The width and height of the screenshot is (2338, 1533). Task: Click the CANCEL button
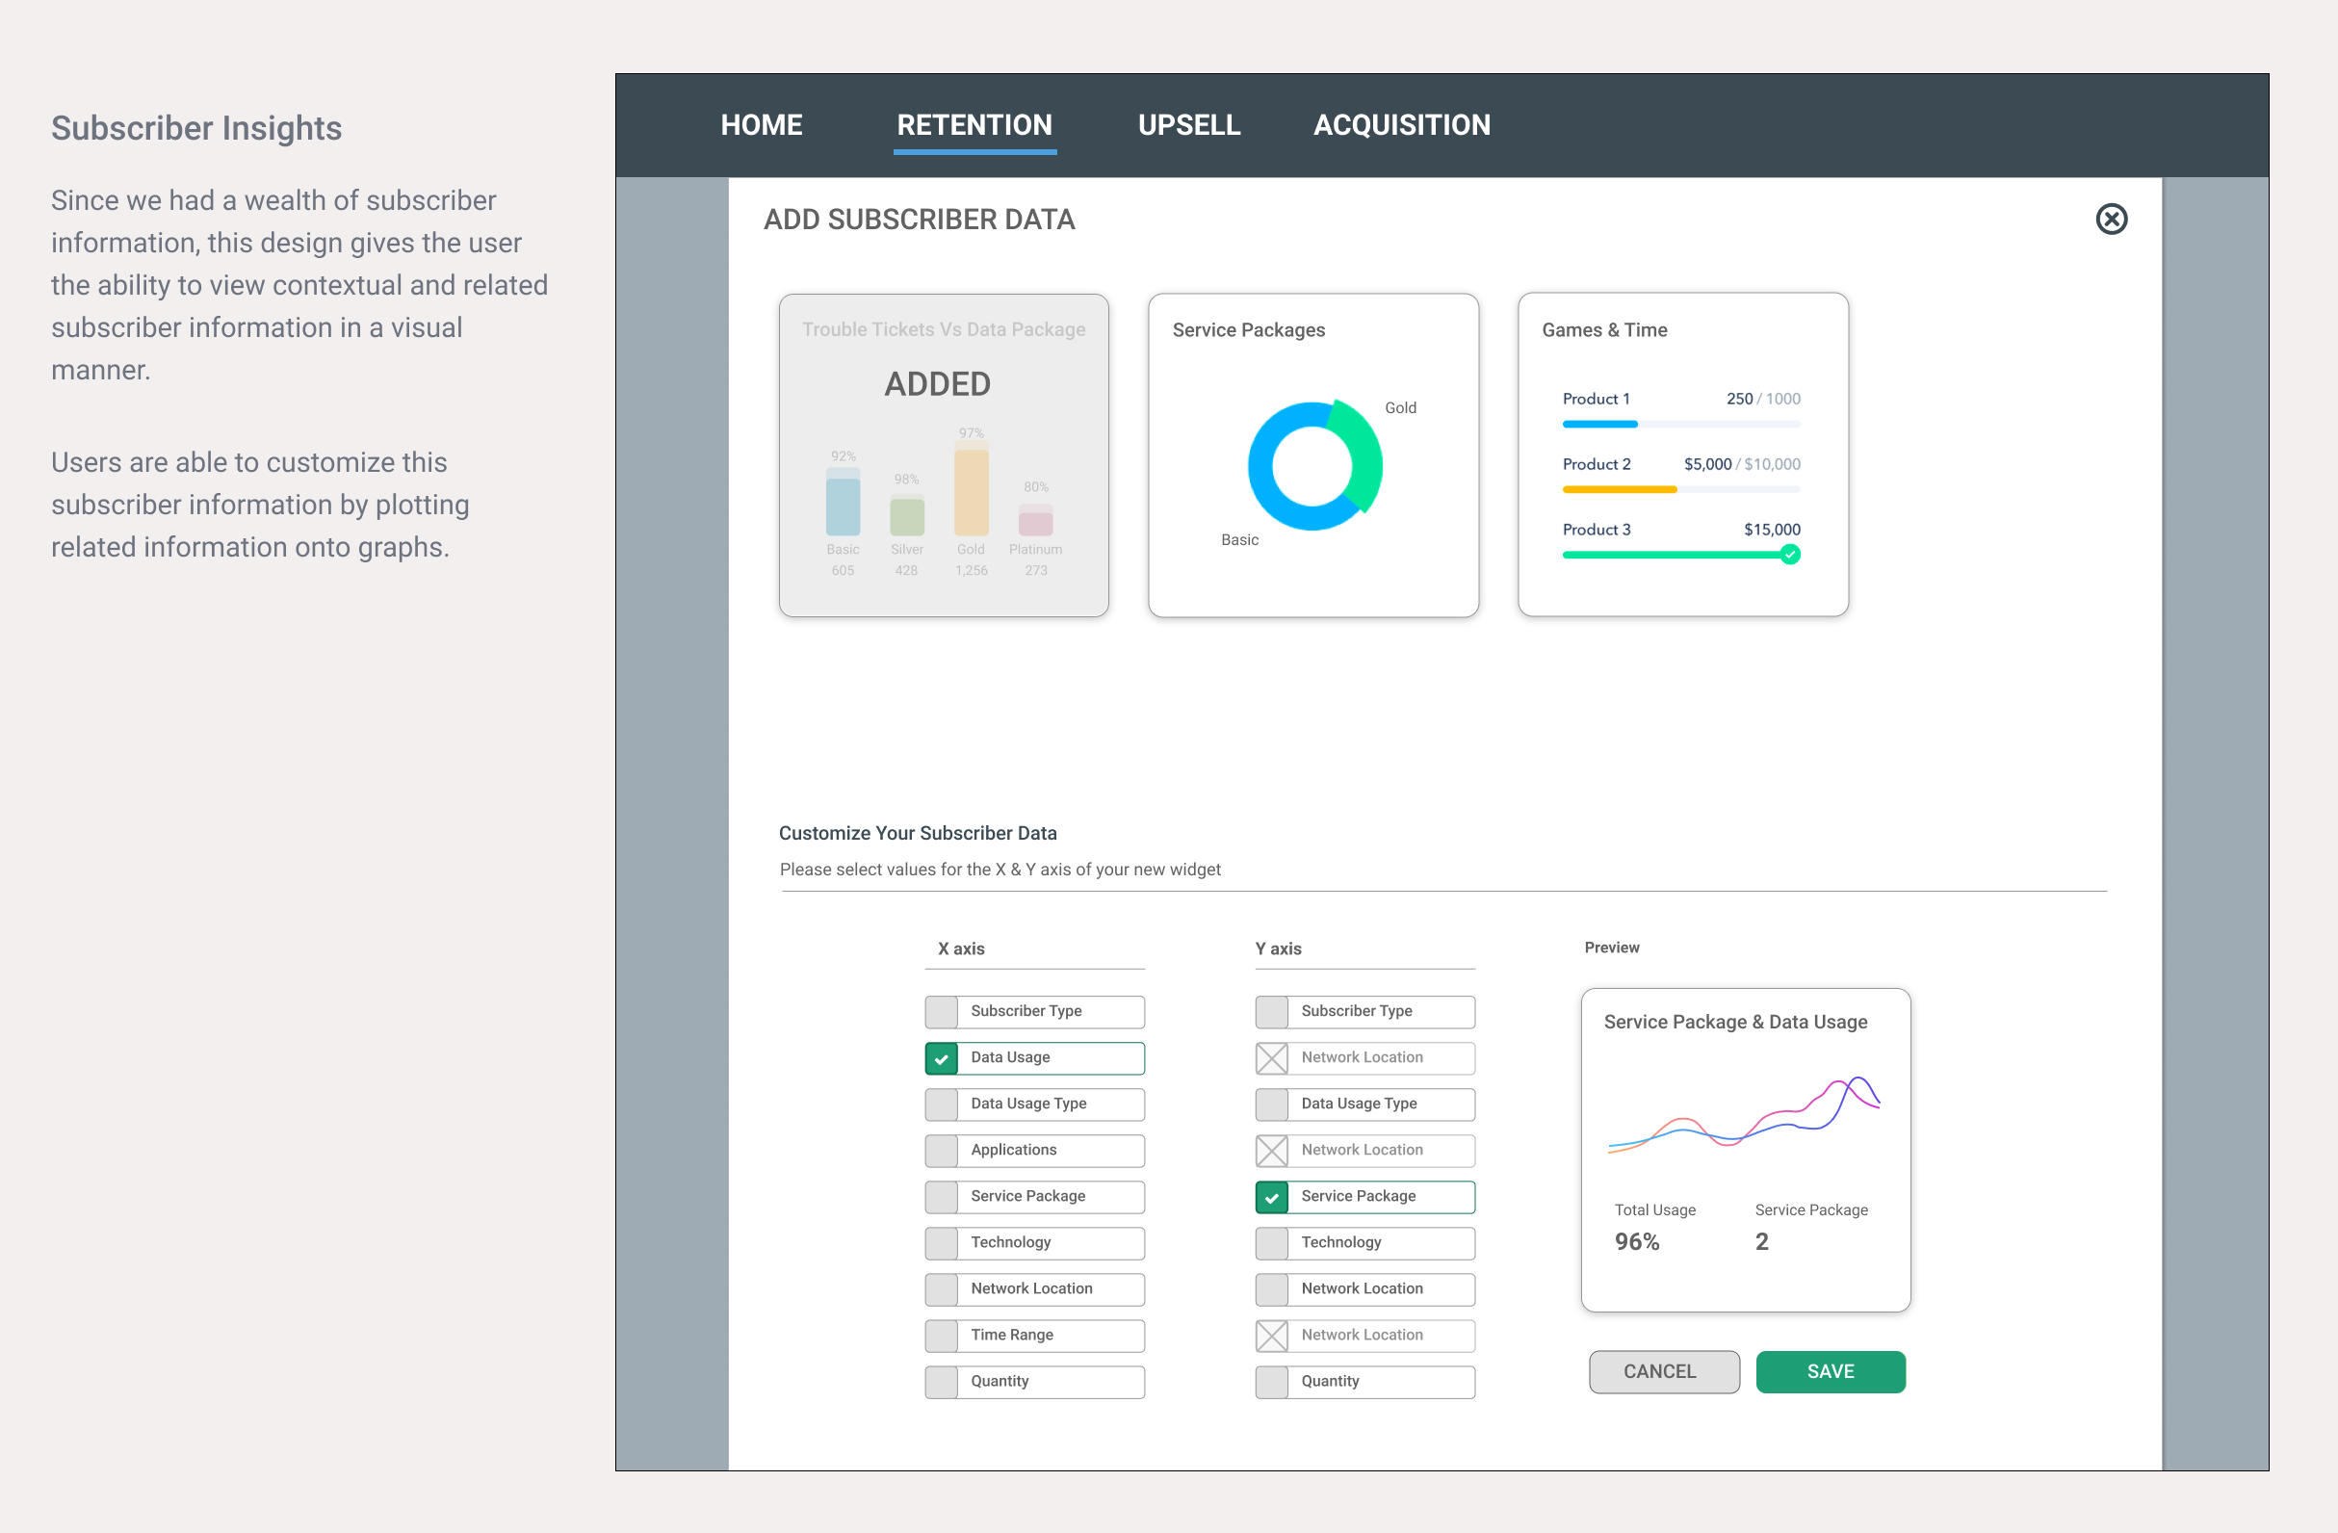(x=1663, y=1371)
